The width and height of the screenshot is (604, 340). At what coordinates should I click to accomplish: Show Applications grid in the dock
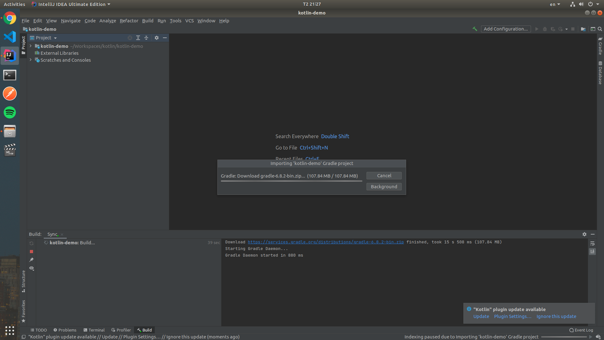10,330
